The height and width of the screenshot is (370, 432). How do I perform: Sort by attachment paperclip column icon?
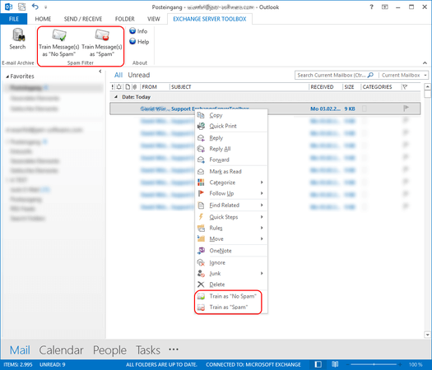(134, 87)
